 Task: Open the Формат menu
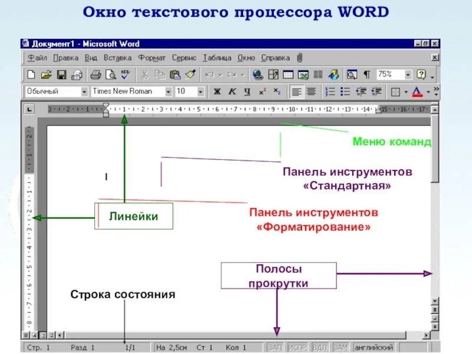click(152, 58)
